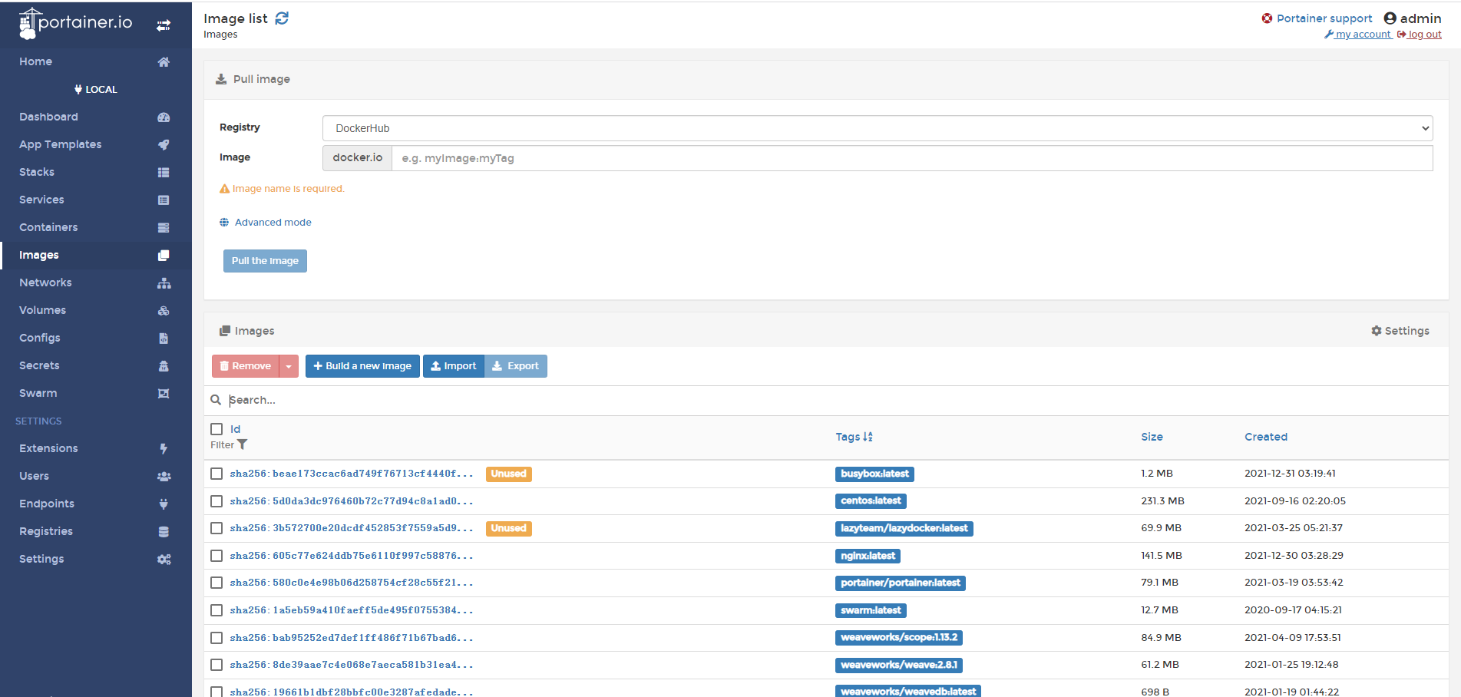Open the Stacks menu in sidebar

[x=37, y=172]
